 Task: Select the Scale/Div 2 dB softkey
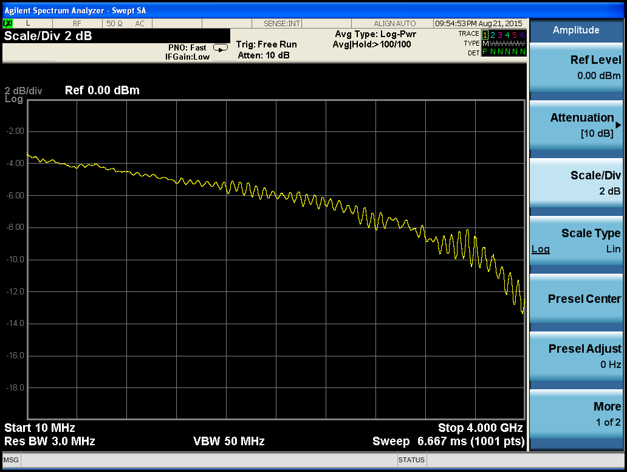(x=576, y=183)
